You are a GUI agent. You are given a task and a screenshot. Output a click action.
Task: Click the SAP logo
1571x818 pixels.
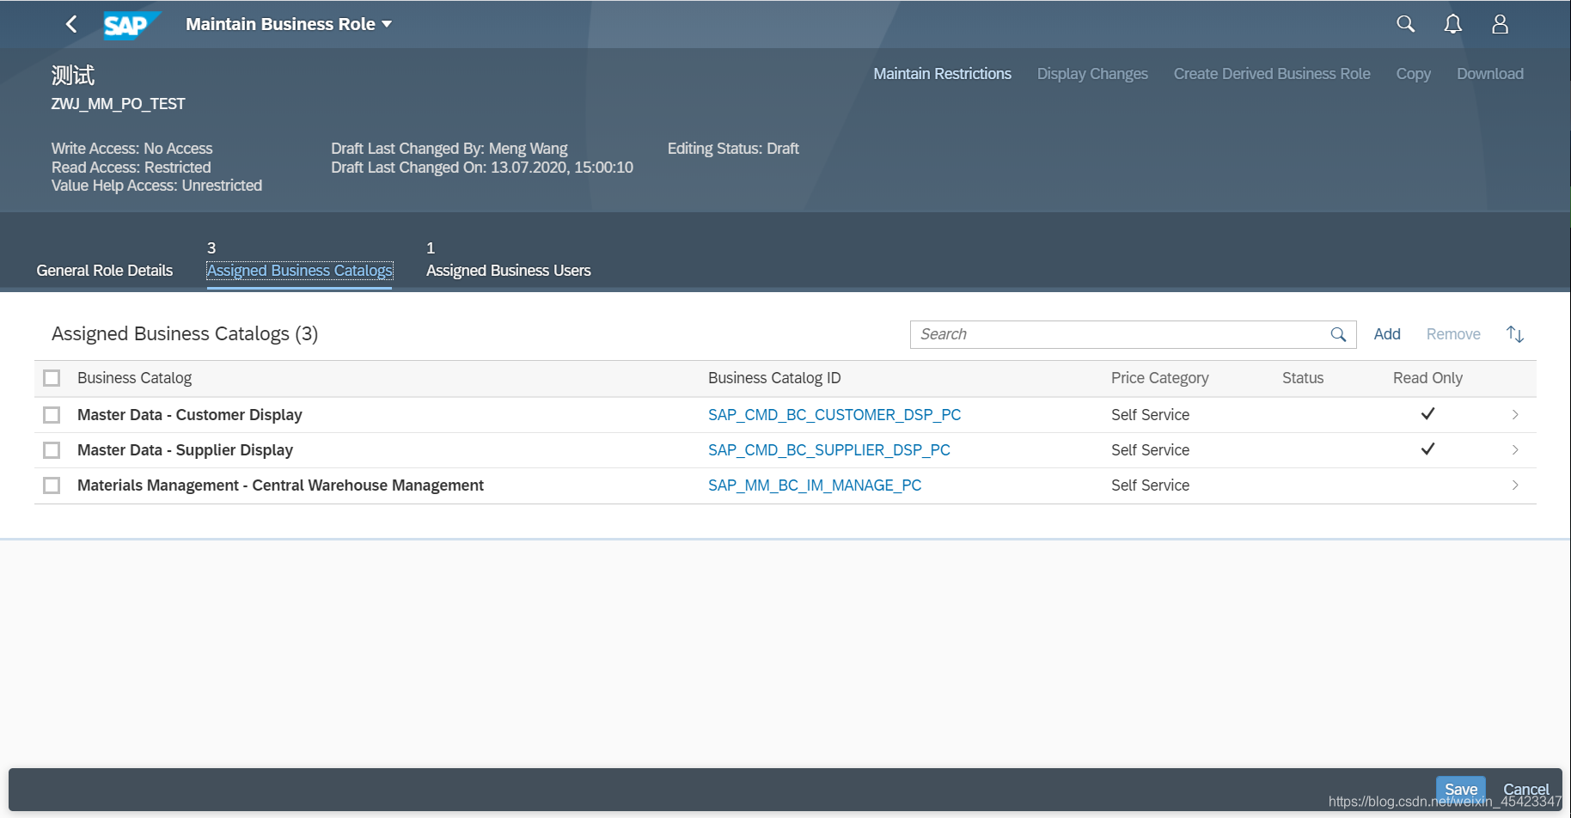coord(131,25)
